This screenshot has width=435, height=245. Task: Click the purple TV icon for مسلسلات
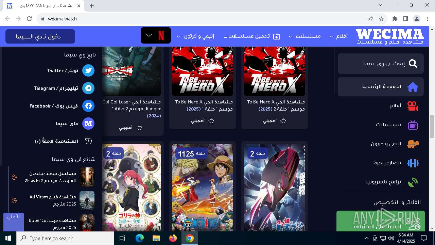[x=413, y=125]
